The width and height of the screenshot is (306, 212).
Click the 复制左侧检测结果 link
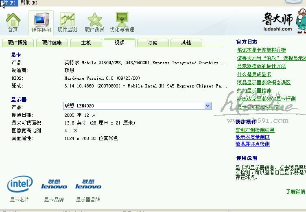[x=255, y=130]
